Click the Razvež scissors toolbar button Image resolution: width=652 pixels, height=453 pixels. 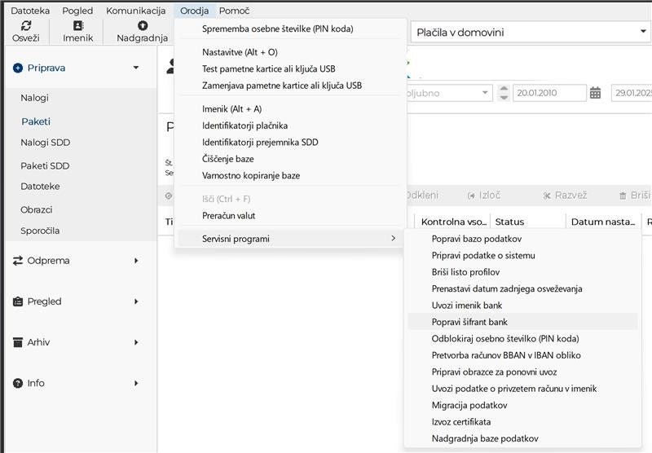(x=548, y=196)
